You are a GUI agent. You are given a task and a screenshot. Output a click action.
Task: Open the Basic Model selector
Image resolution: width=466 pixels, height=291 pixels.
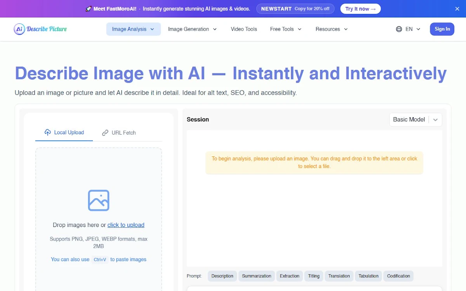point(416,120)
